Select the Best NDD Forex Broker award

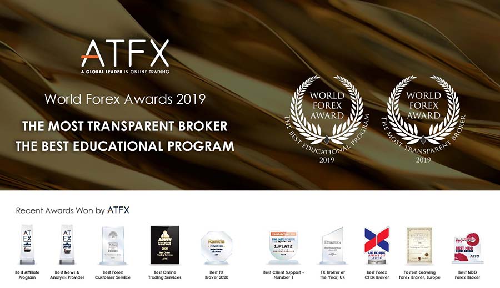point(467,248)
